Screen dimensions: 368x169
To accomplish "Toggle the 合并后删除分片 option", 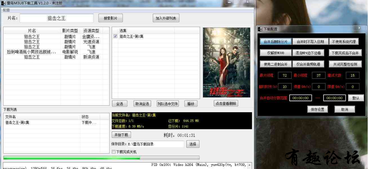I will point(275,42).
